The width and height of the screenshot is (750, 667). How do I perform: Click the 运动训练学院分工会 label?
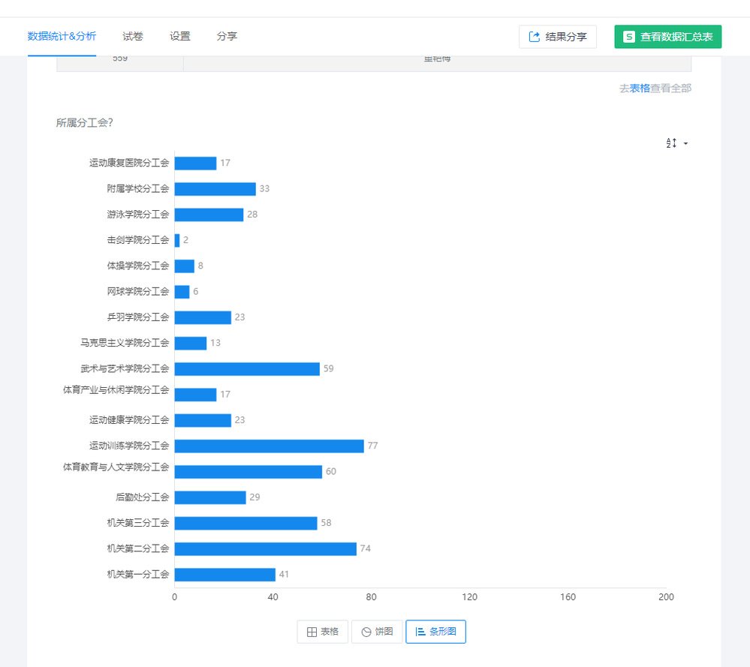click(129, 446)
